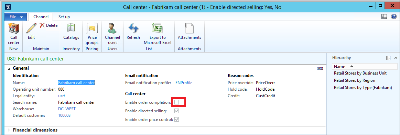Screen dimensions: 400x135
Task: Toggle Enable directed selling checkbox
Action: [x=176, y=111]
